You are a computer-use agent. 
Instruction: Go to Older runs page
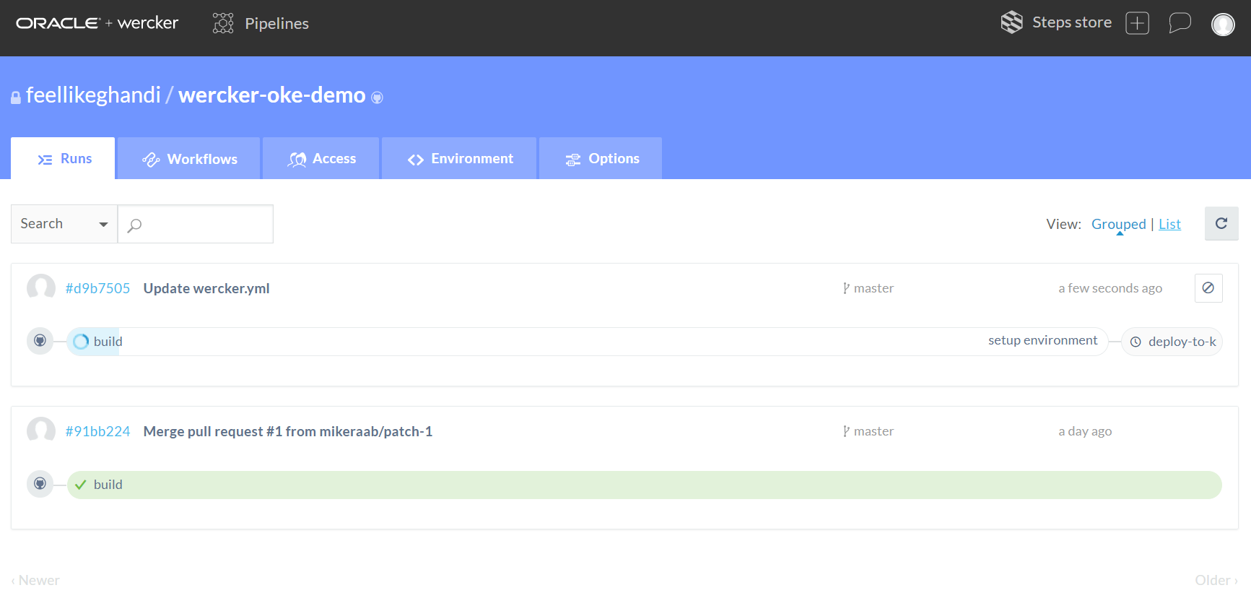pos(1216,580)
